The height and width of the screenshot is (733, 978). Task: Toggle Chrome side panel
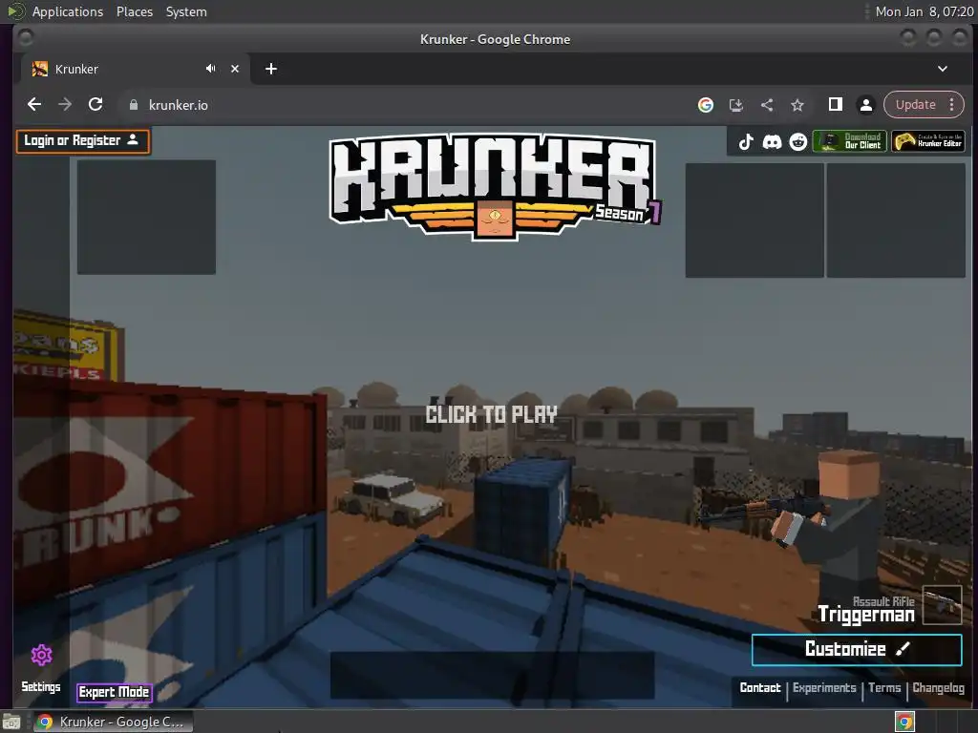(x=835, y=105)
